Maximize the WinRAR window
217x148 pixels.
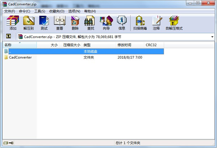coord(198,3)
